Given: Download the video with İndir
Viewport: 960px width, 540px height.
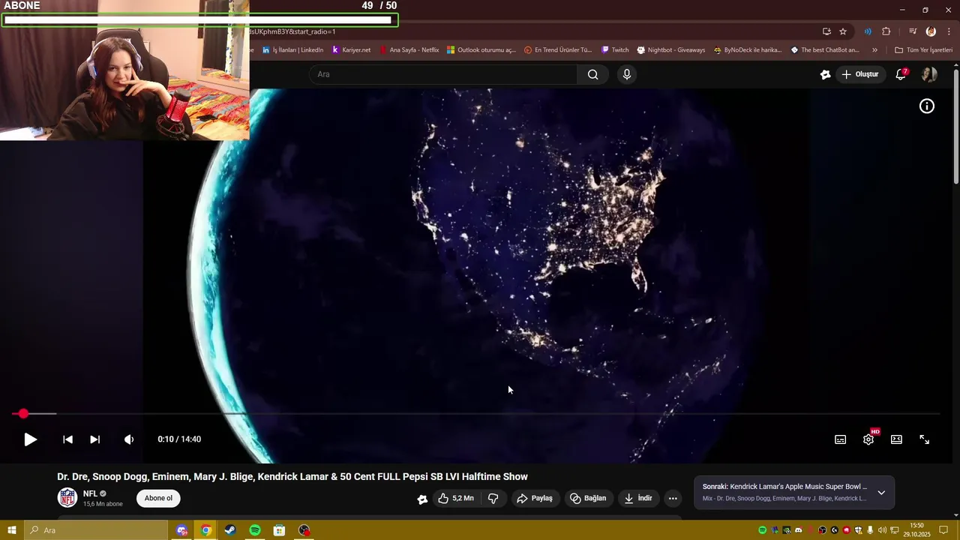Looking at the screenshot, I should click(x=638, y=498).
